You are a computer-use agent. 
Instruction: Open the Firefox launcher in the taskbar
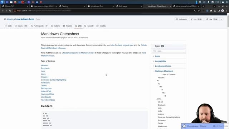click(x=15, y=2)
